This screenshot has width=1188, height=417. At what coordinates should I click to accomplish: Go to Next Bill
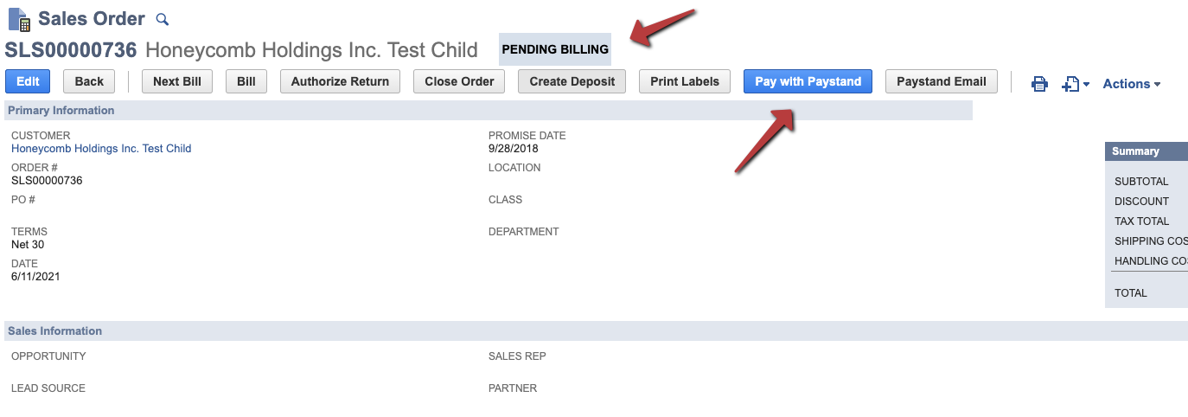pos(177,81)
